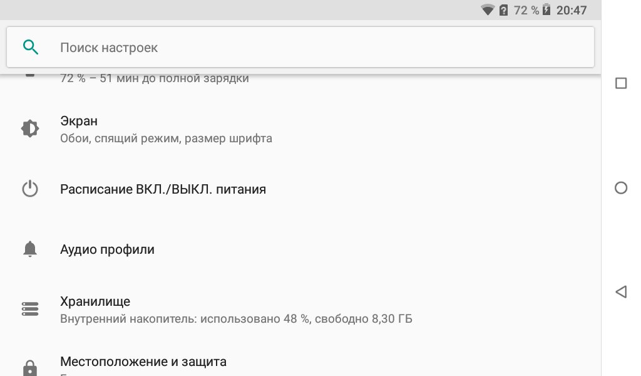Tap the brightness icon next to Экран
The height and width of the screenshot is (376, 641).
pos(30,128)
